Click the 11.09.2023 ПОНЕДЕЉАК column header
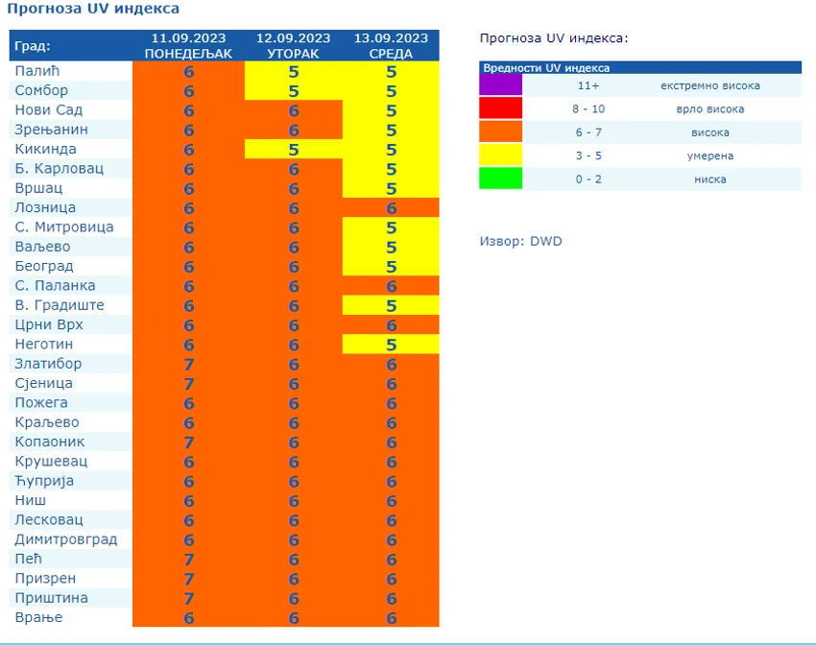Viewport: 816px width, 645px height. pyautogui.click(x=188, y=46)
